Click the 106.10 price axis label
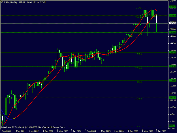Screen dimensions: 177x133 (x=172, y=100)
